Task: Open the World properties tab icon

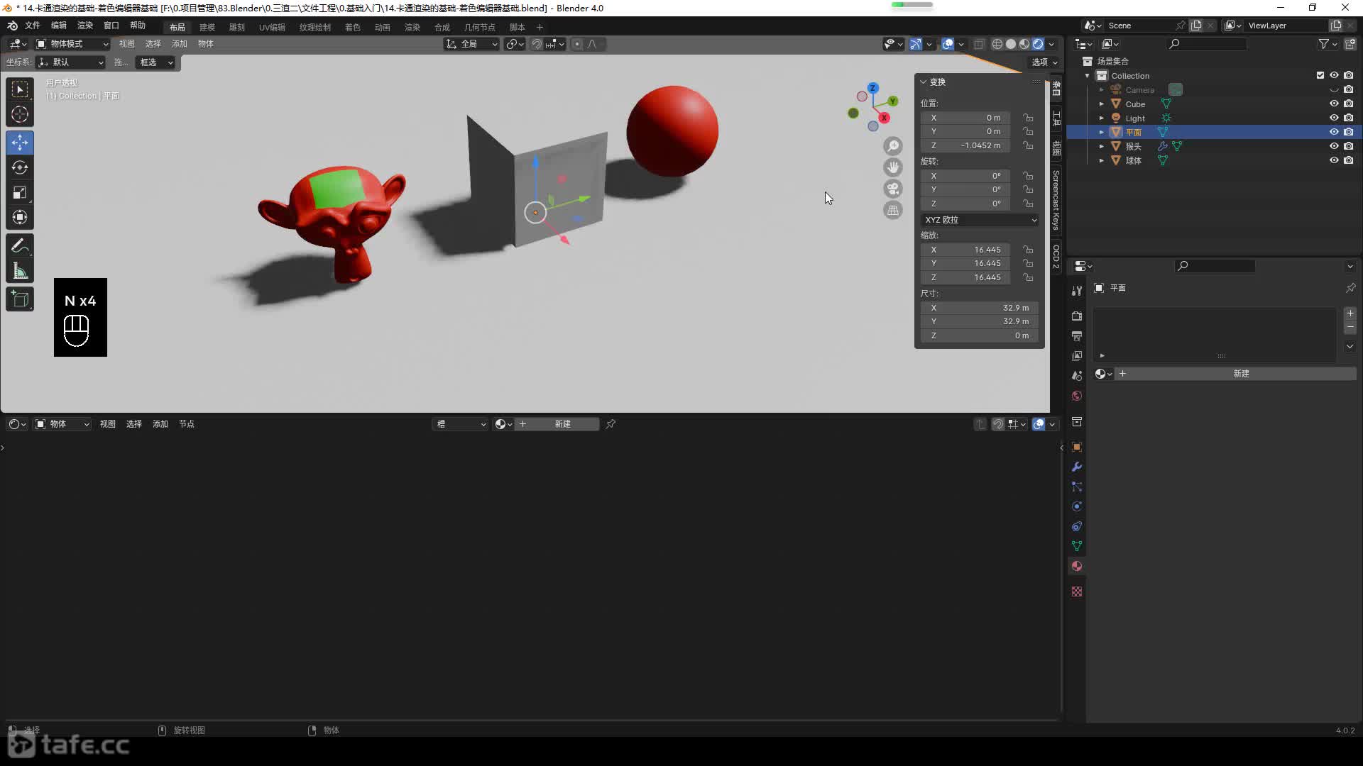Action: 1077,396
